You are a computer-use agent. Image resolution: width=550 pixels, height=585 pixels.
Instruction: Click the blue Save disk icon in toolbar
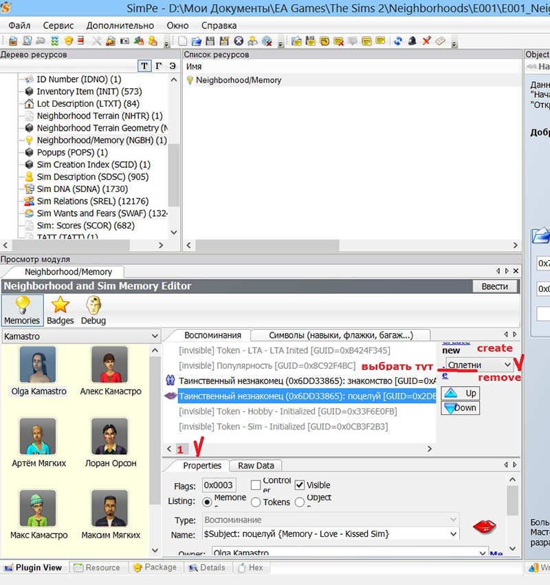pos(210,41)
